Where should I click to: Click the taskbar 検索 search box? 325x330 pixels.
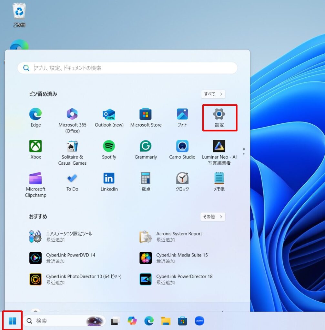pos(64,321)
